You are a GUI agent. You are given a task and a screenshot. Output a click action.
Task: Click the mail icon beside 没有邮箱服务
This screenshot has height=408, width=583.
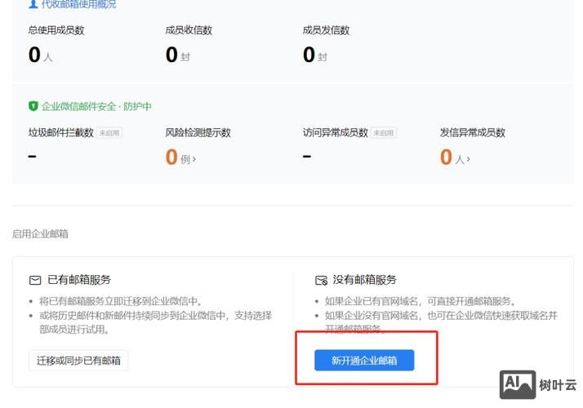click(321, 280)
